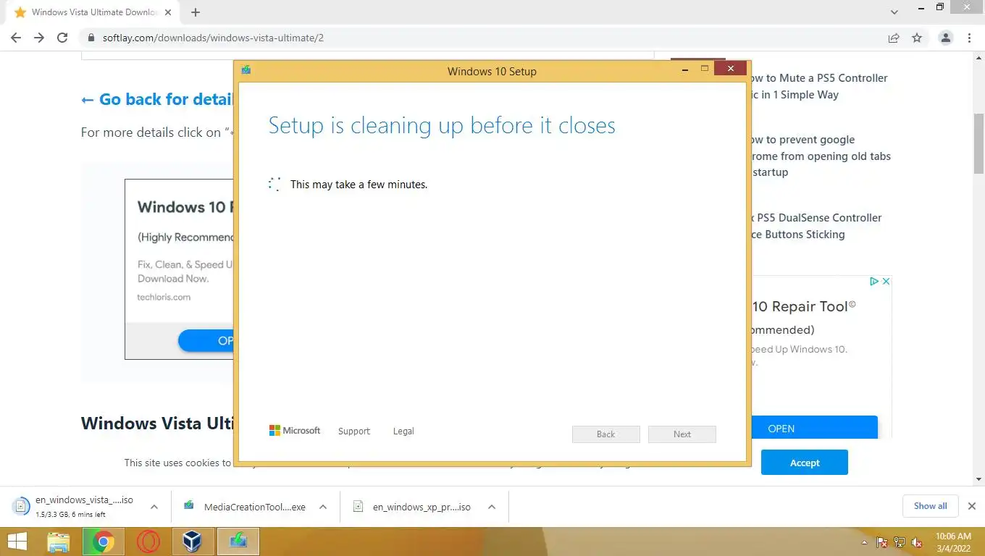
Task: Click Chrome's forward navigation arrow
Action: point(39,38)
